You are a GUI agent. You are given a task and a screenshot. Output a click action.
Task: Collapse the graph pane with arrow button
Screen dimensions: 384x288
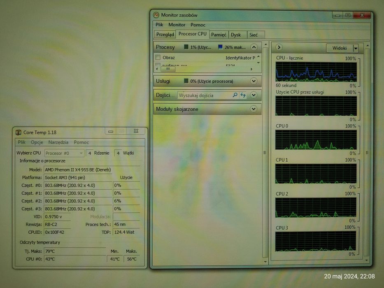(279, 47)
